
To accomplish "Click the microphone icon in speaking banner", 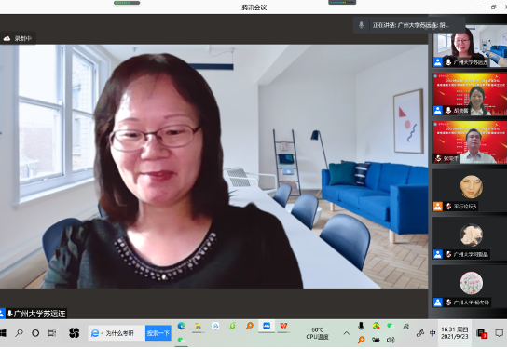I will click(x=362, y=25).
